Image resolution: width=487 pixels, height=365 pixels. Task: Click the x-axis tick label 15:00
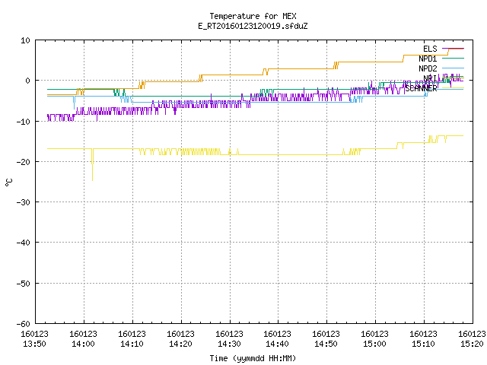tap(375, 344)
